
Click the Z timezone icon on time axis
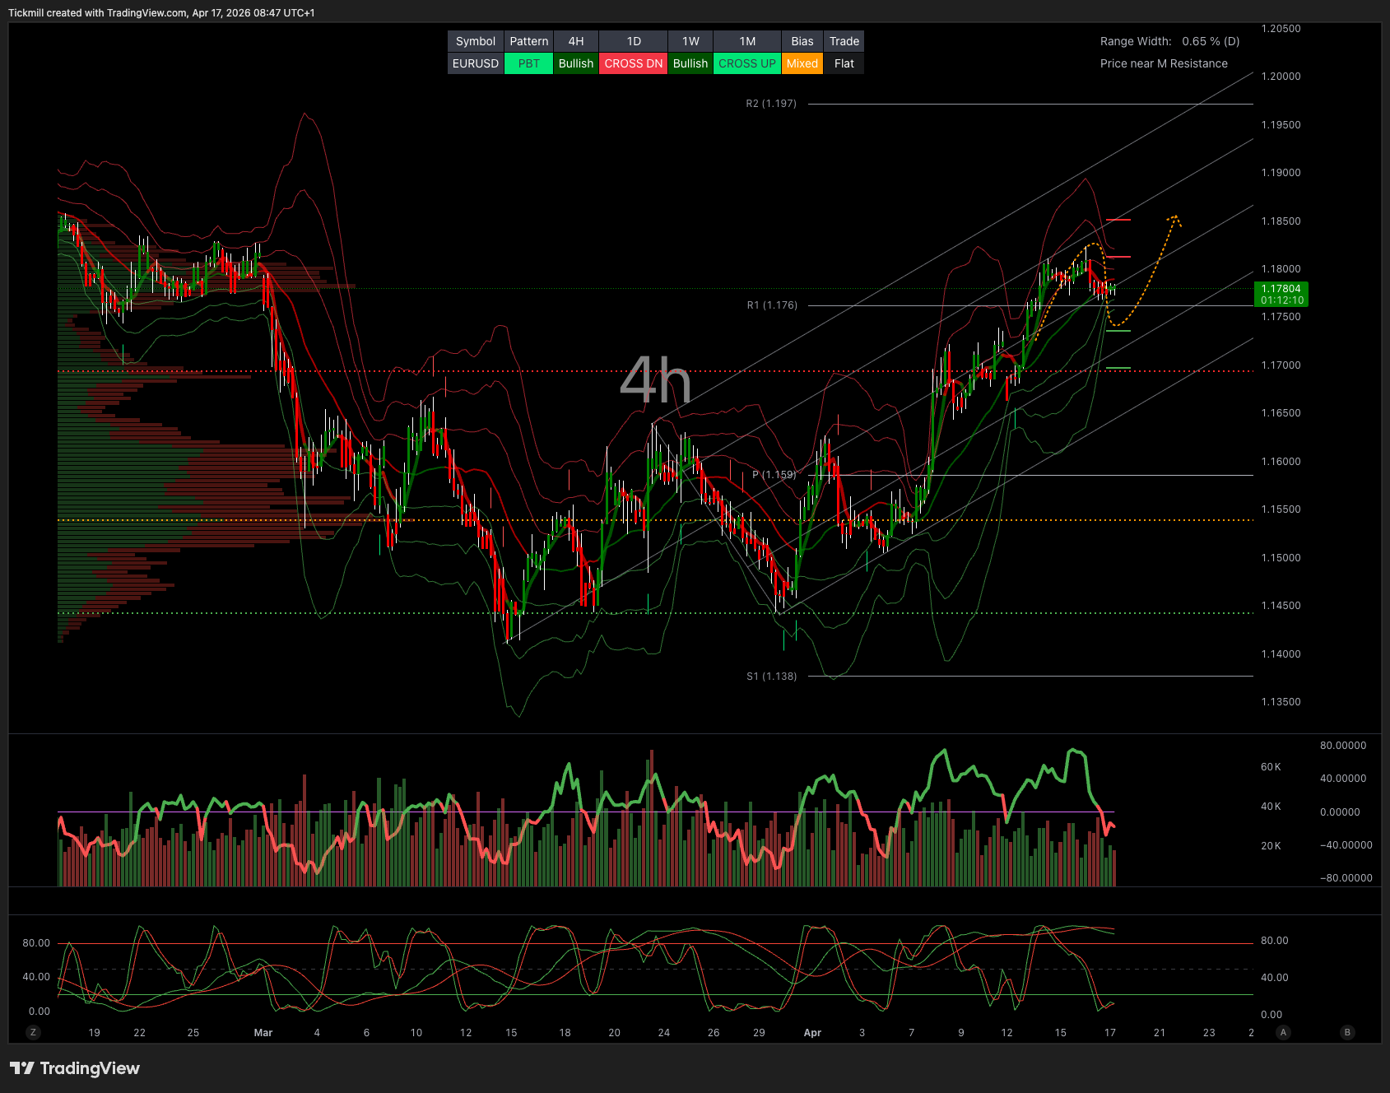(33, 1032)
